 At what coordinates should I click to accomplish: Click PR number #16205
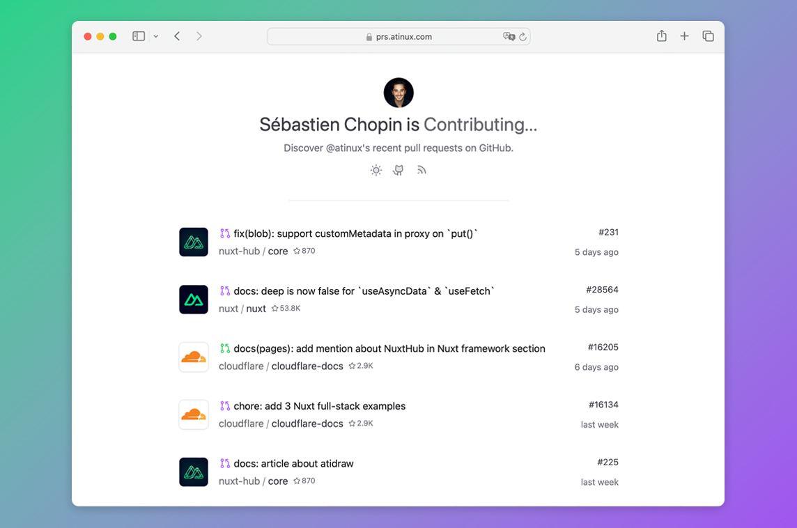[x=603, y=347]
